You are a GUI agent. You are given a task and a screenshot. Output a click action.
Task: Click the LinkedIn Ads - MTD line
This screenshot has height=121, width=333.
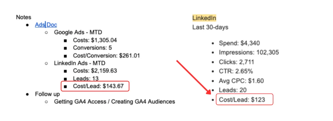(x=80, y=63)
